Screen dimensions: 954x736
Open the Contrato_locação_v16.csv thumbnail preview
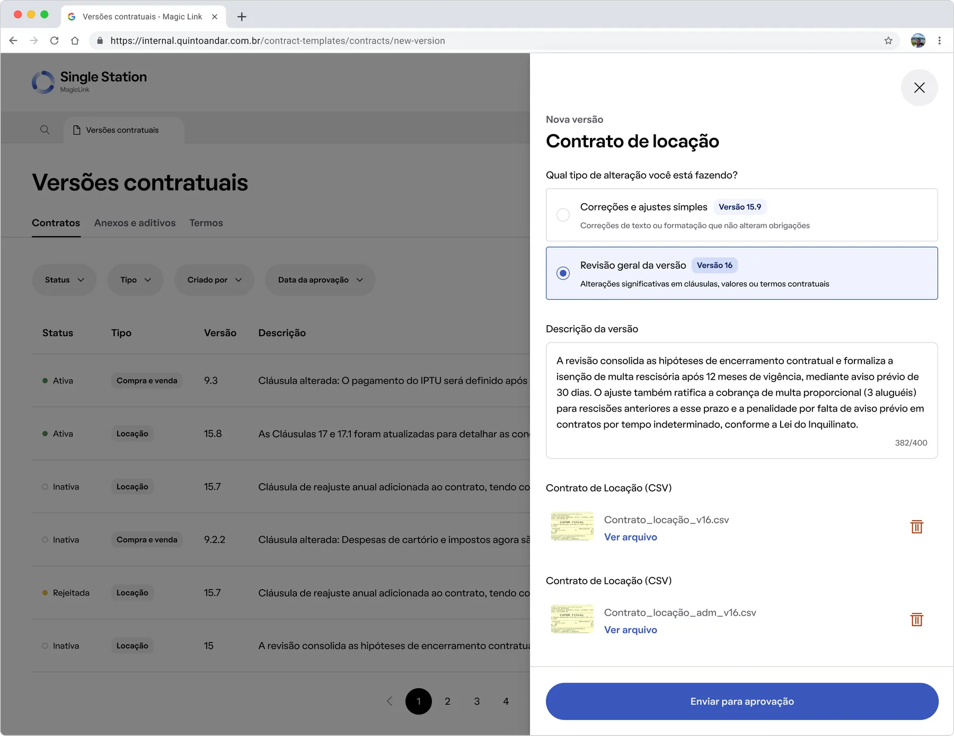click(572, 526)
